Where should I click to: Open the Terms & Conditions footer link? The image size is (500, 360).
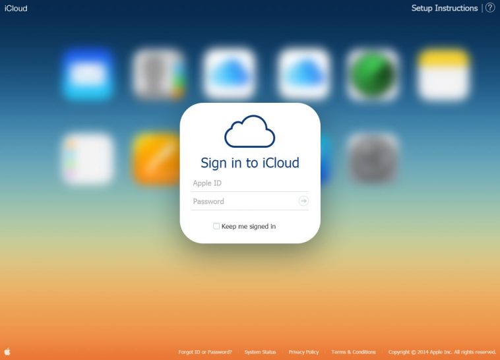354,352
